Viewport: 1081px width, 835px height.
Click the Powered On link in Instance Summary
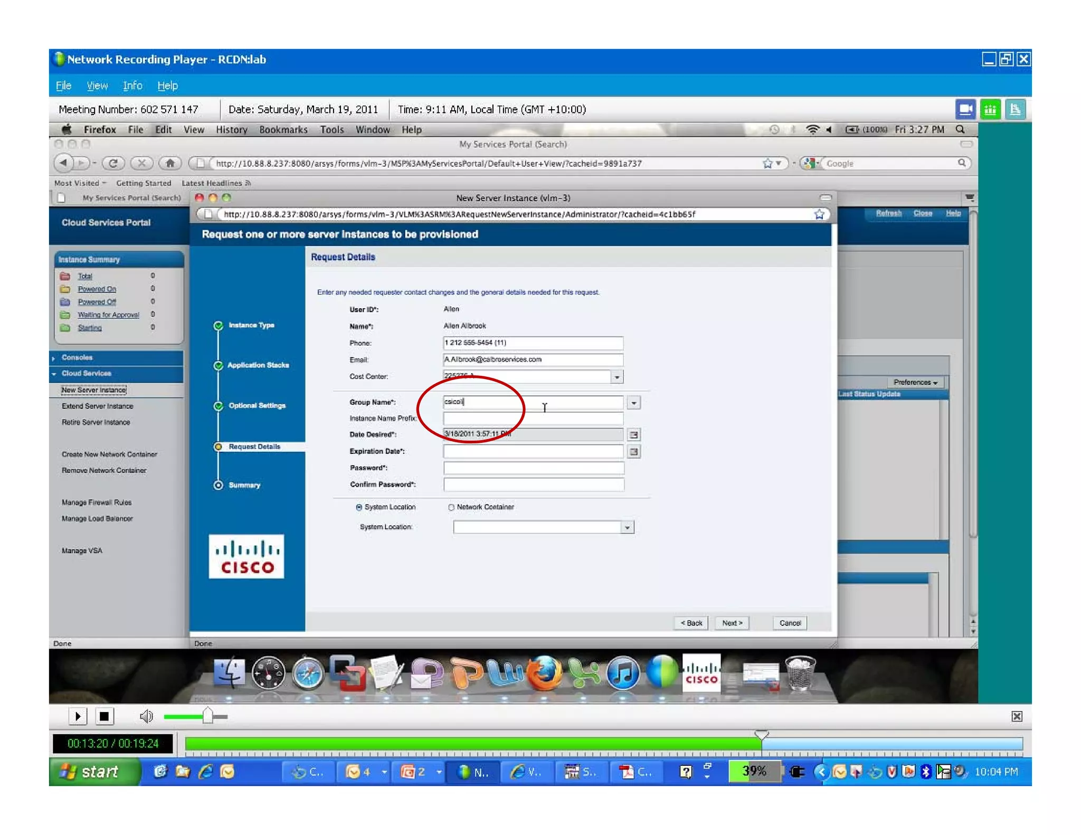[97, 289]
